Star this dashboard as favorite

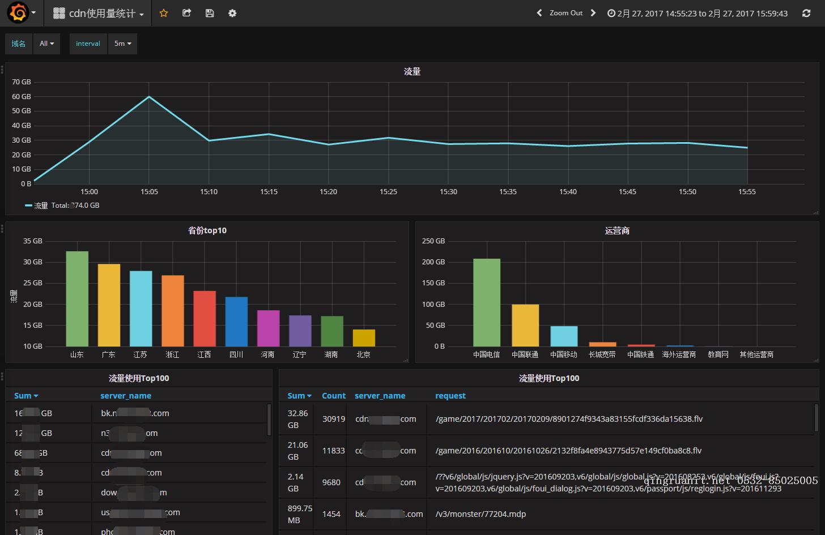tap(164, 13)
